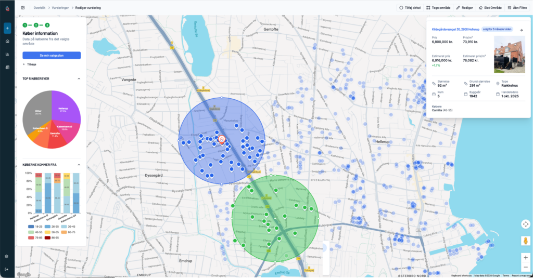Open the home icon in the sidebar
This screenshot has height=278, width=533.
7,41
